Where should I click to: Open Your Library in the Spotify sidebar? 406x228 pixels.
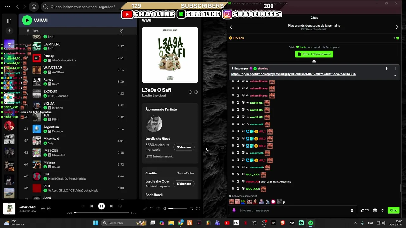(x=9, y=21)
